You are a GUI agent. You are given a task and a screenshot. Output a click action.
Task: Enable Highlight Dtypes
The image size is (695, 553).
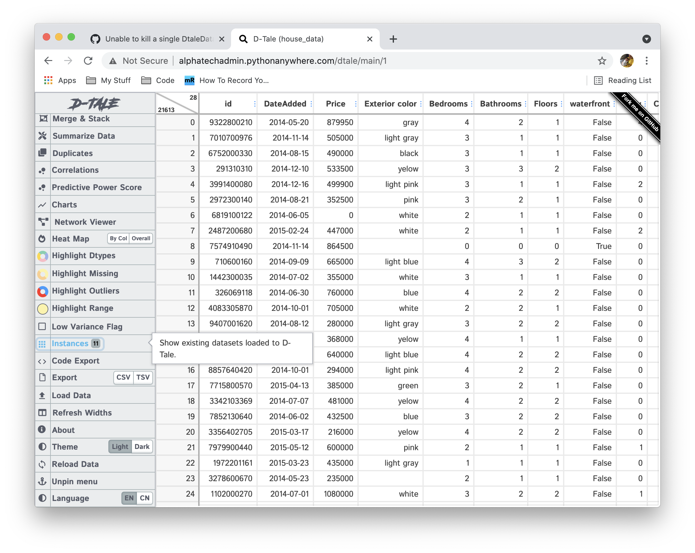(84, 255)
